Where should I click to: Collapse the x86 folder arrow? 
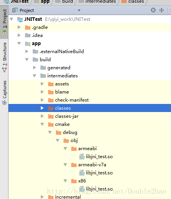[65, 181]
